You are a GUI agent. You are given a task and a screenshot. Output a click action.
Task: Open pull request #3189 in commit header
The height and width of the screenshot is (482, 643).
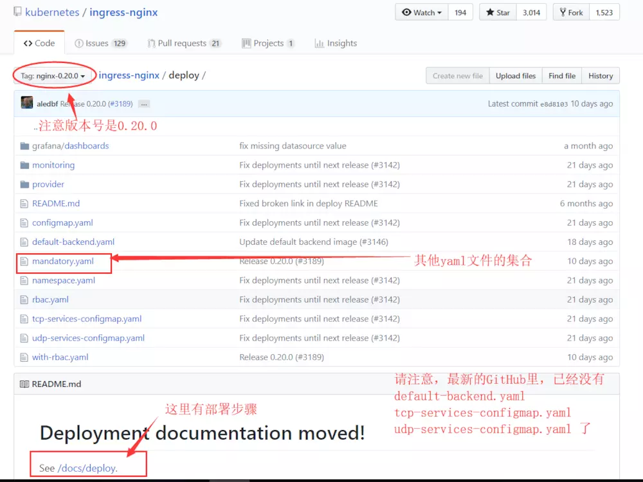click(x=121, y=103)
